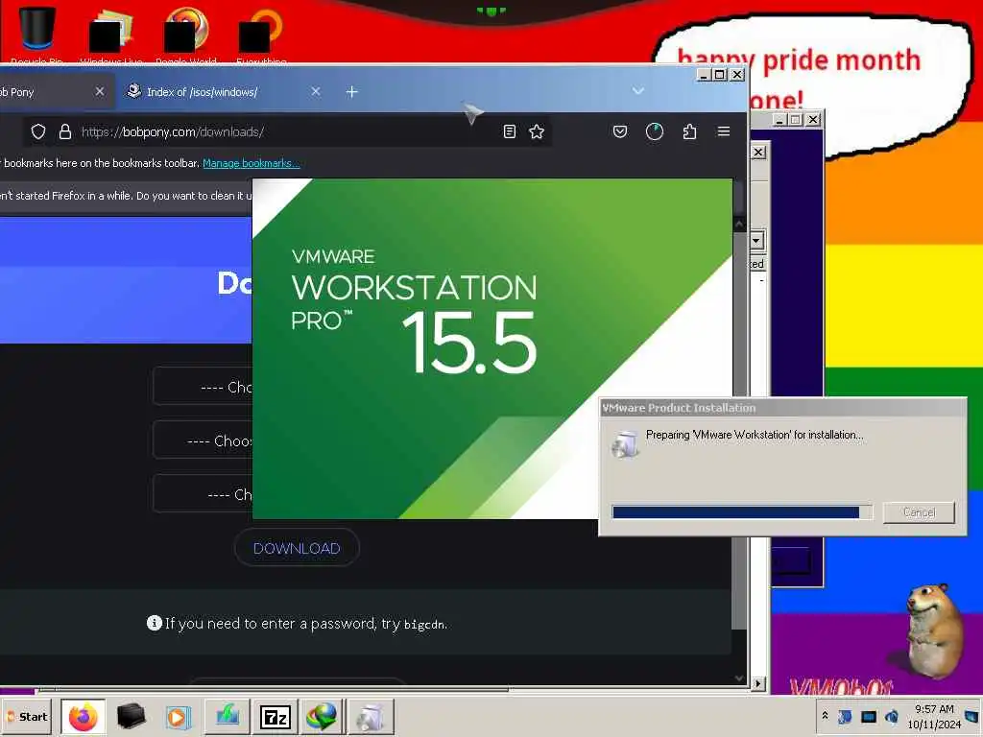Close the Index of /isos/windows/ tab
Image resolution: width=983 pixels, height=737 pixels.
click(x=315, y=91)
